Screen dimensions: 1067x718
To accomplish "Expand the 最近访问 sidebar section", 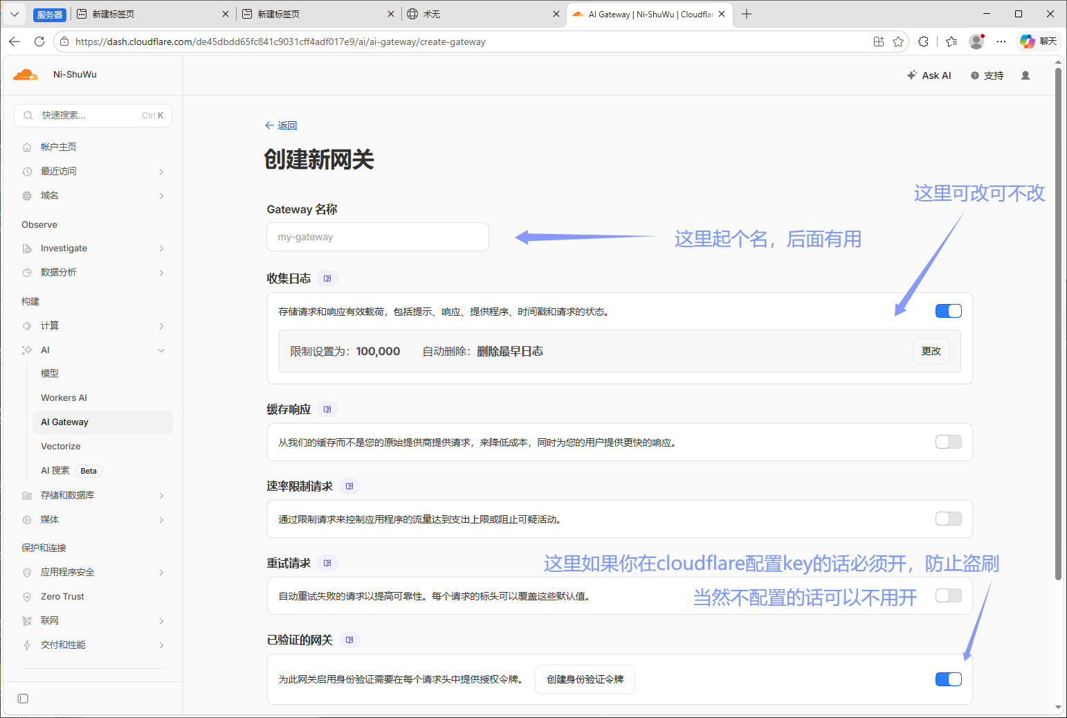I will pyautogui.click(x=95, y=171).
